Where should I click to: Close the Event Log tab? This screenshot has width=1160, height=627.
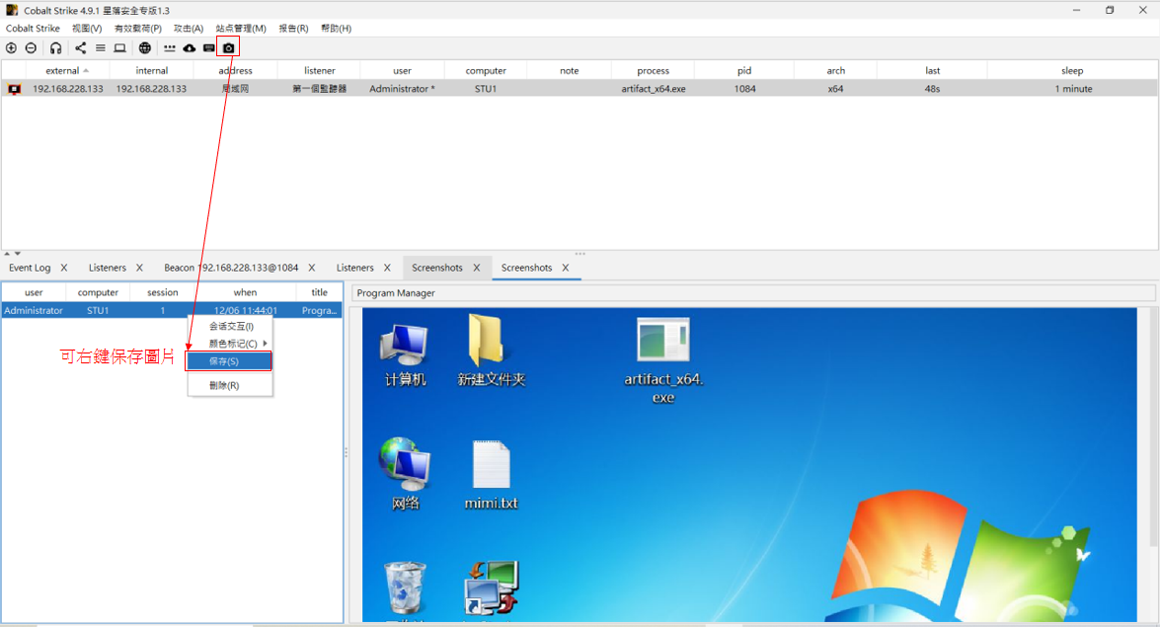[x=63, y=268]
